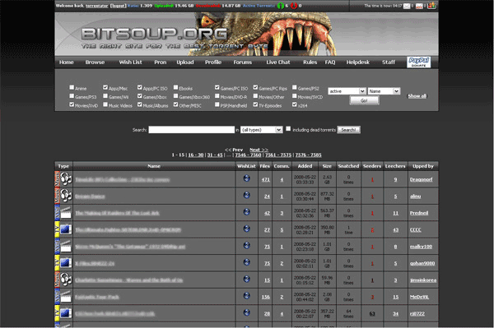Toggle the Games/PS2 checkbox
The image size is (494, 328).
(x=295, y=87)
